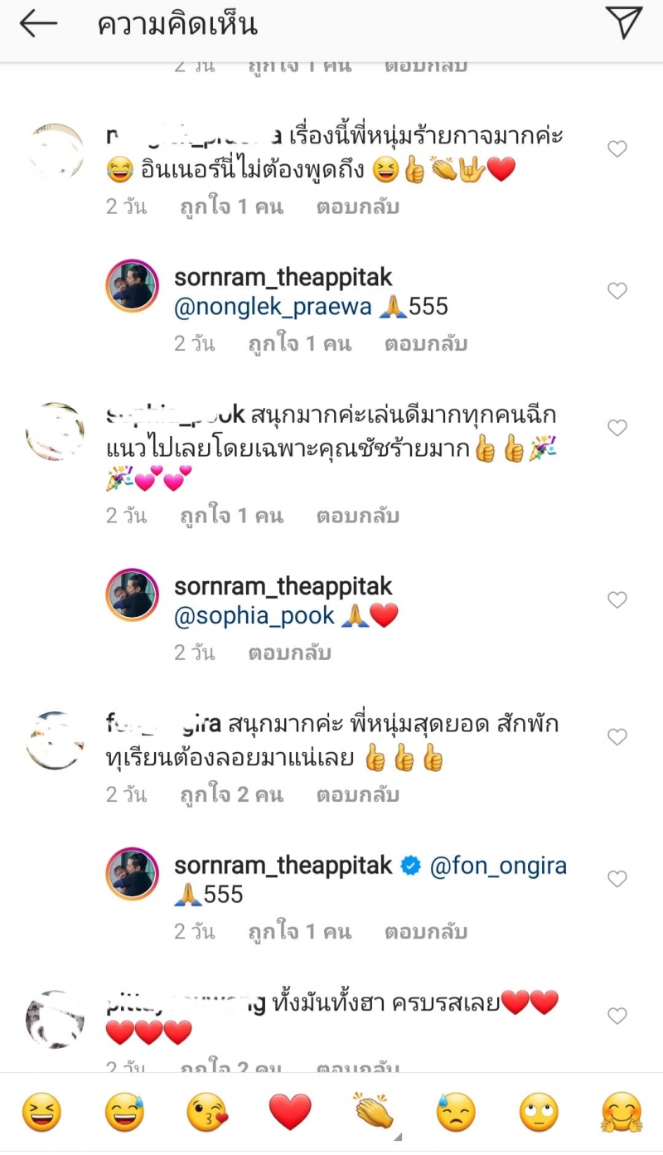Viewport: 663px width, 1155px height.
Task: Open sornram_theappitak avatar on @nonglek_praewa reply
Action: 132,290
